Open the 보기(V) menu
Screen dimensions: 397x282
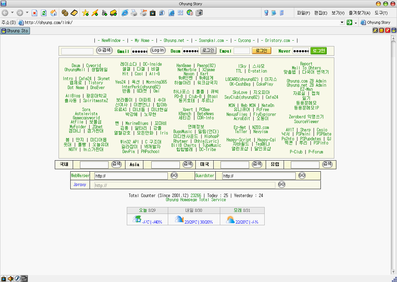[x=338, y=13]
